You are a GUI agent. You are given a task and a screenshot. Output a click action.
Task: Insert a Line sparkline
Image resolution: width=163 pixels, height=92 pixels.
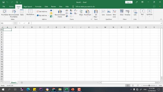tap(103, 13)
